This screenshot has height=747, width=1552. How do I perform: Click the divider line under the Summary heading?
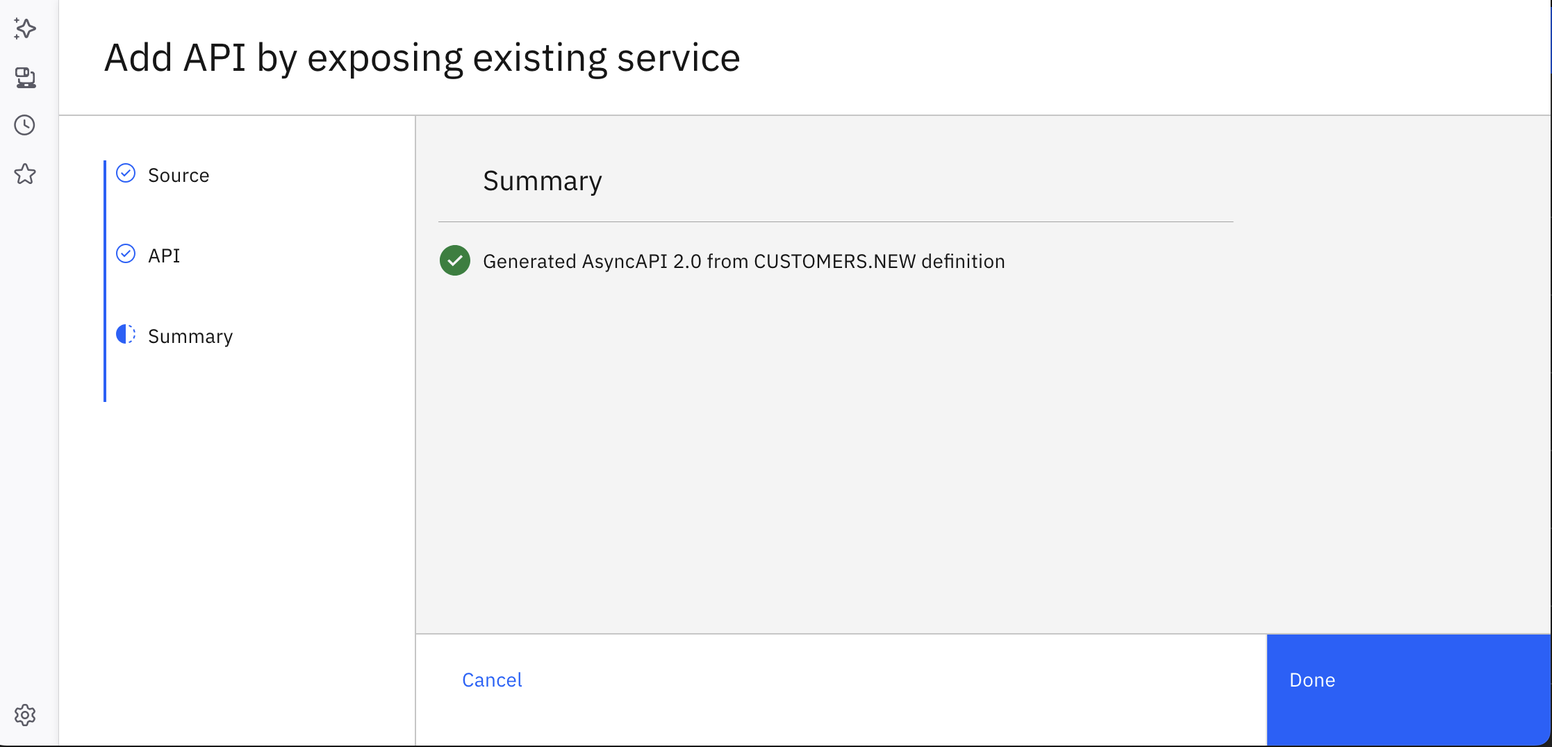point(835,221)
